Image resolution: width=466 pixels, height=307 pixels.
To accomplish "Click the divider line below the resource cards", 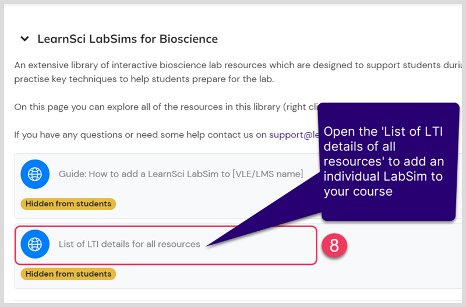I will pos(238,301).
